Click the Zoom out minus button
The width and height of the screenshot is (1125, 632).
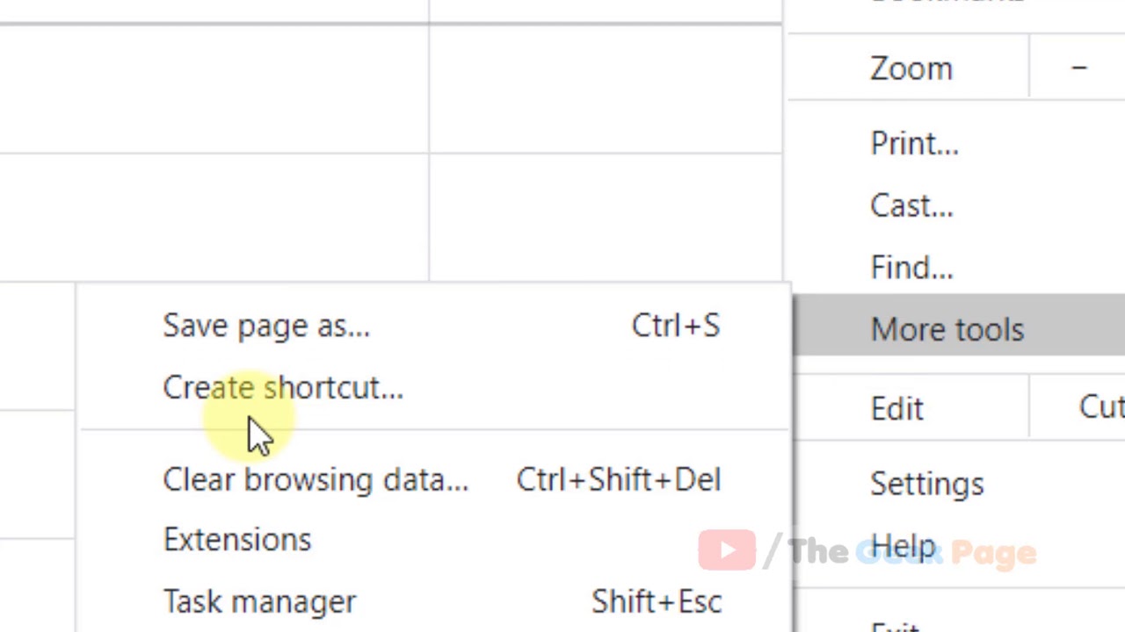1078,68
